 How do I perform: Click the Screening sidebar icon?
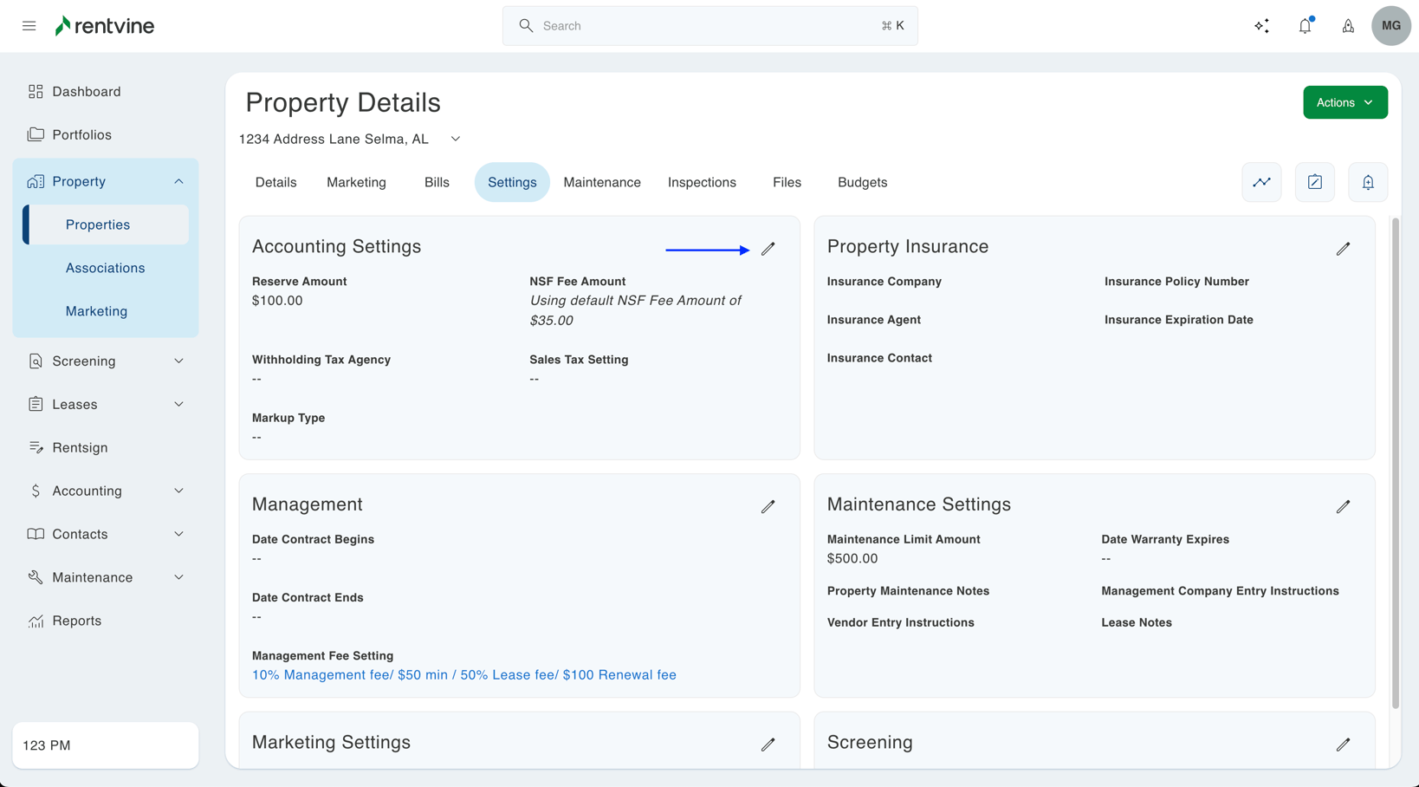click(36, 361)
